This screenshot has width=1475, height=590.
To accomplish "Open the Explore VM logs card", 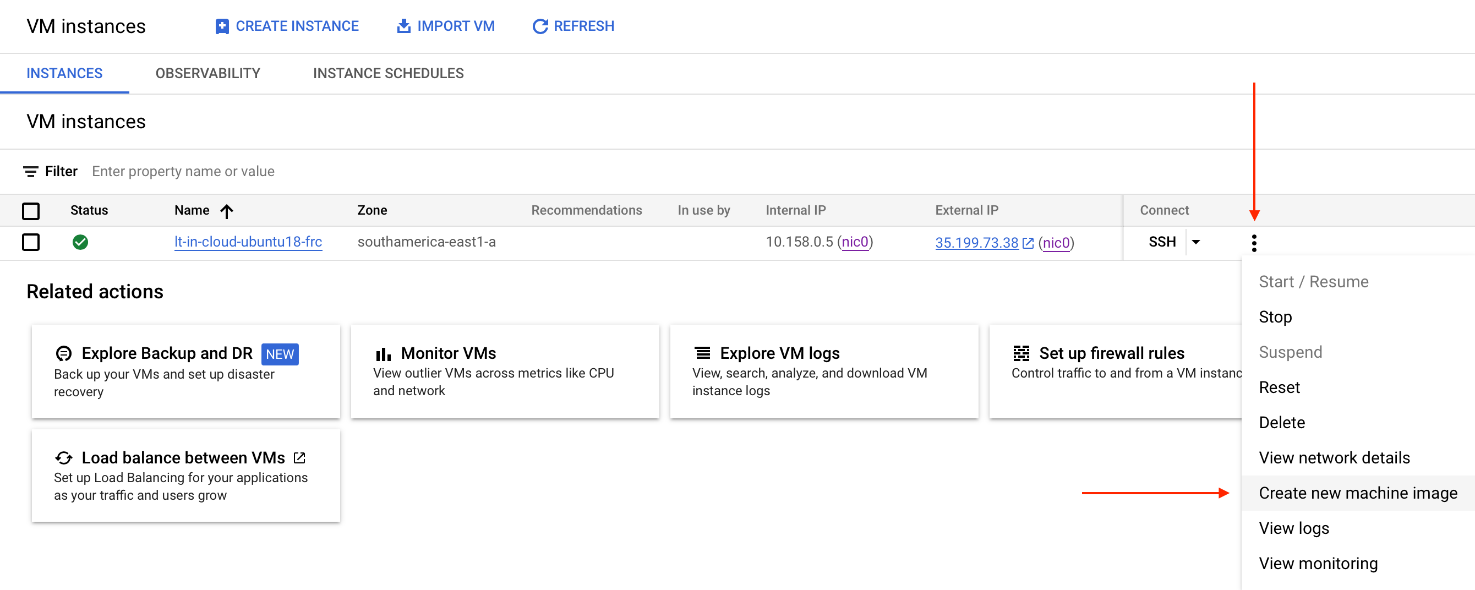I will (x=824, y=371).
